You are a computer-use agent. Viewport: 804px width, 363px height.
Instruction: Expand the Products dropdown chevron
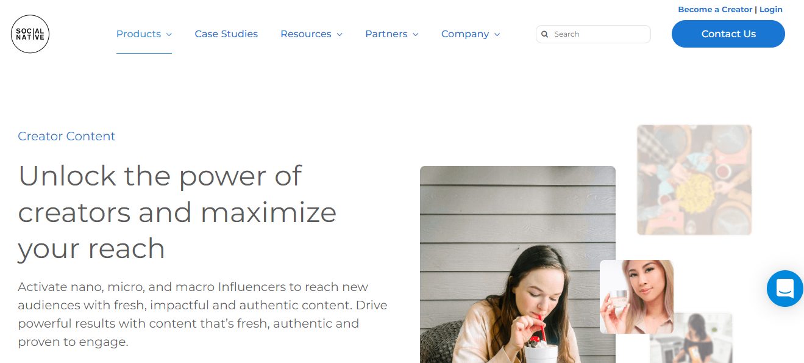tap(169, 34)
